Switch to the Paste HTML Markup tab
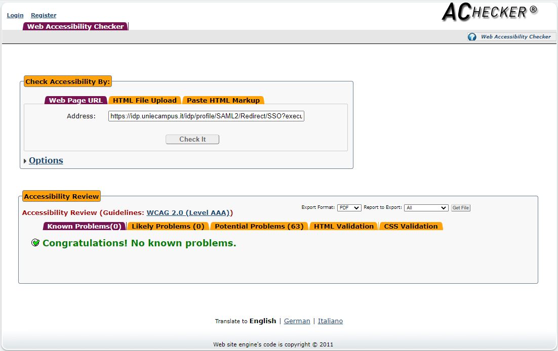 click(x=223, y=100)
